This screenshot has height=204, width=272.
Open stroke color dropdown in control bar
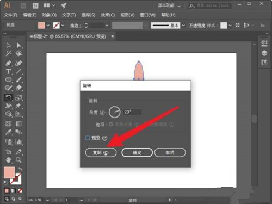63,26
